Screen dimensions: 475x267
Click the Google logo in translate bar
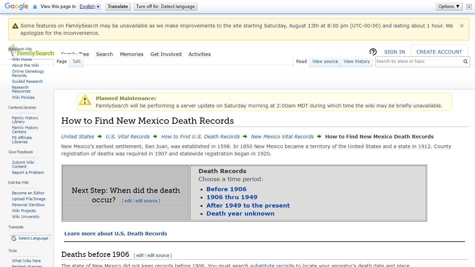tap(16, 6)
